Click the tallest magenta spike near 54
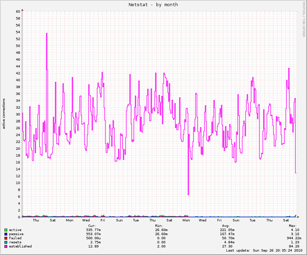The height and width of the screenshot is (255, 307). (47, 34)
